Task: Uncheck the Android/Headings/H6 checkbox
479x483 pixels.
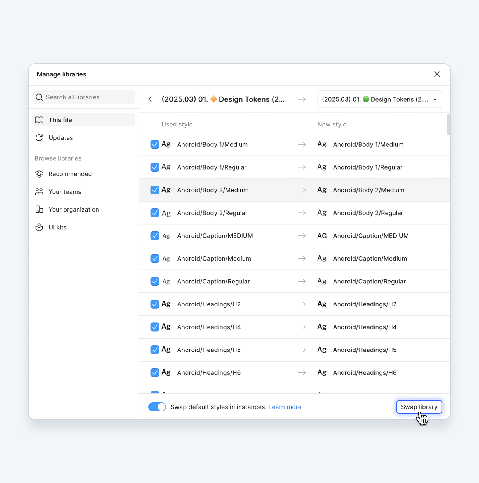Action: pyautogui.click(x=155, y=372)
